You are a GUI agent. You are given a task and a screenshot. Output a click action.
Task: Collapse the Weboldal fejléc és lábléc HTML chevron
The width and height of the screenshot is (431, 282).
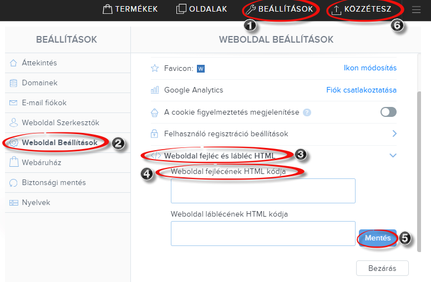(393, 156)
